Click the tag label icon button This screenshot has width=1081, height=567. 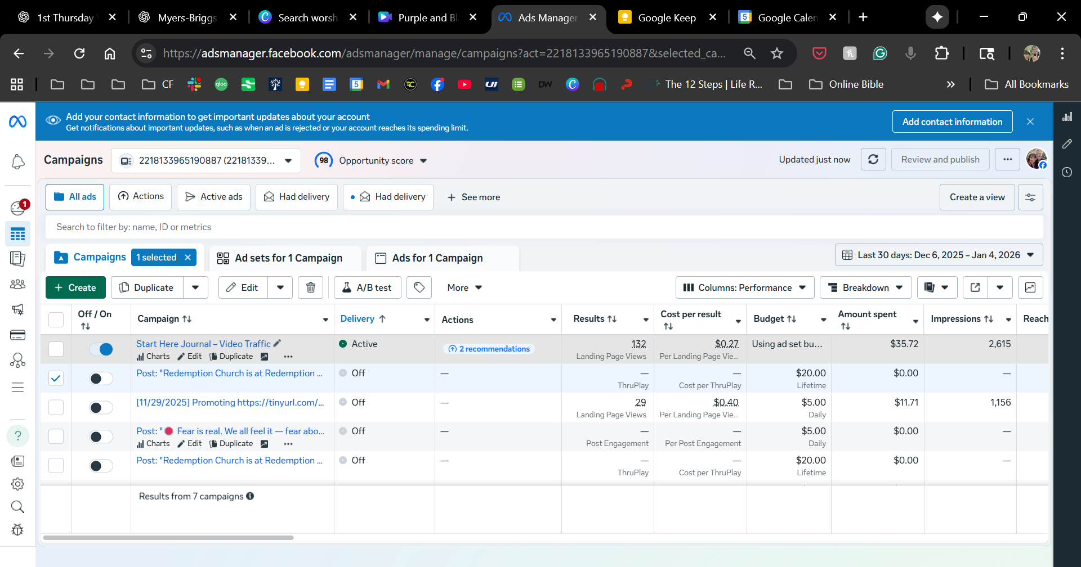[x=419, y=287]
